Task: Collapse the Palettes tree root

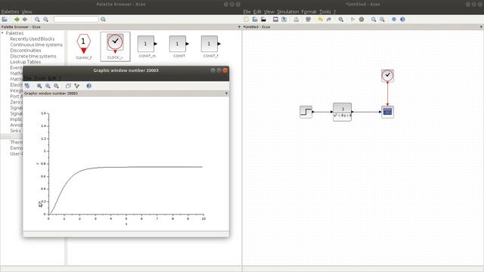Action: (x=2, y=33)
